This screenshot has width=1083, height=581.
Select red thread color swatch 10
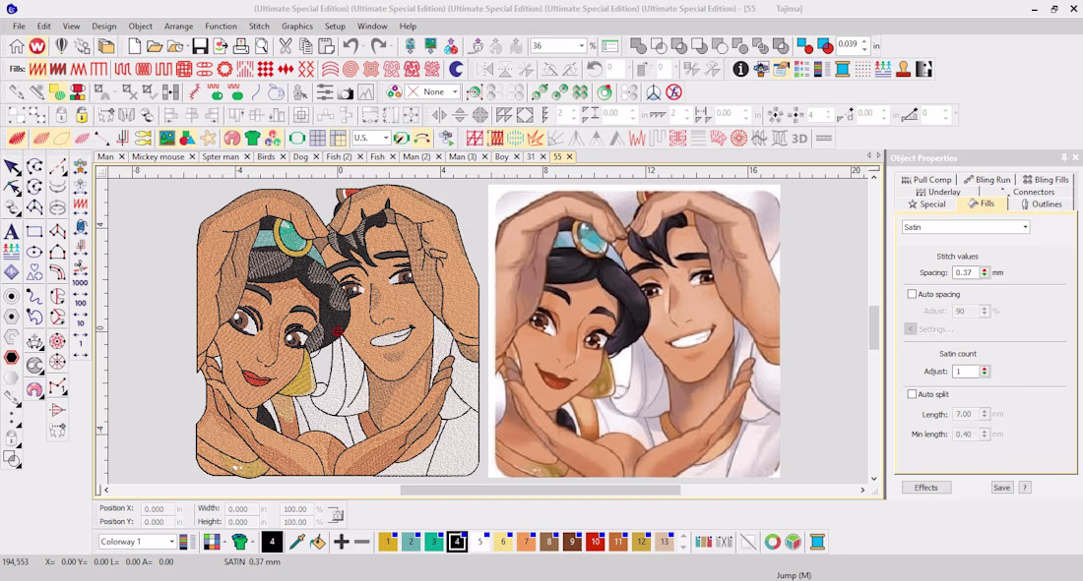coord(596,542)
